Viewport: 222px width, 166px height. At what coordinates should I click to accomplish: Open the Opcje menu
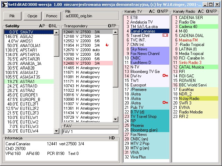pyautogui.click(x=32, y=16)
